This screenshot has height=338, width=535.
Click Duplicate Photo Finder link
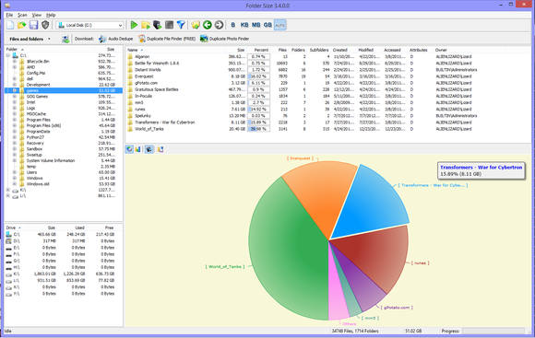pyautogui.click(x=229, y=39)
